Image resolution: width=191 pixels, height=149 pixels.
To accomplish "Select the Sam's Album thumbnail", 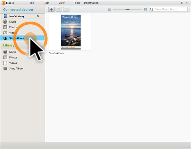I will [x=70, y=32].
